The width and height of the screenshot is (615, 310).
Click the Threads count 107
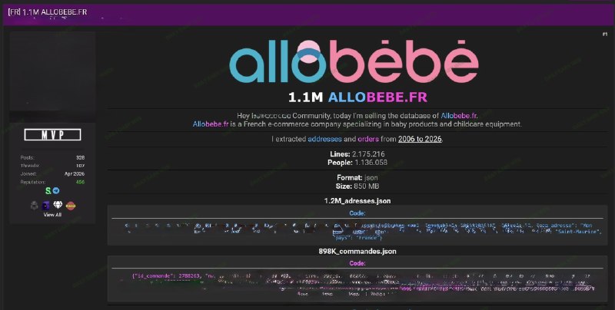pyautogui.click(x=81, y=166)
